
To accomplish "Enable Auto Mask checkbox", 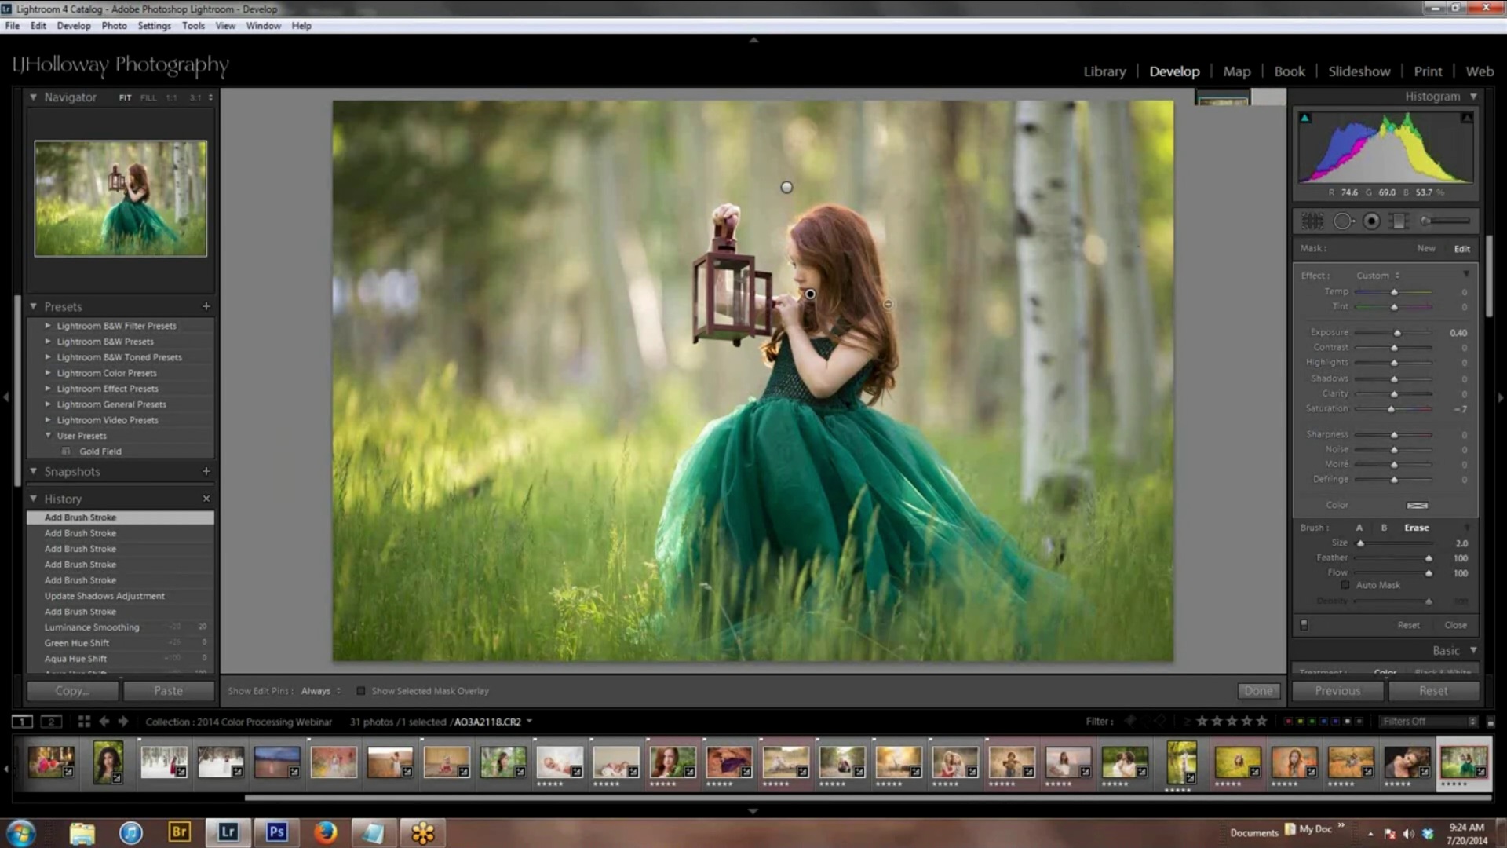I will [x=1345, y=585].
